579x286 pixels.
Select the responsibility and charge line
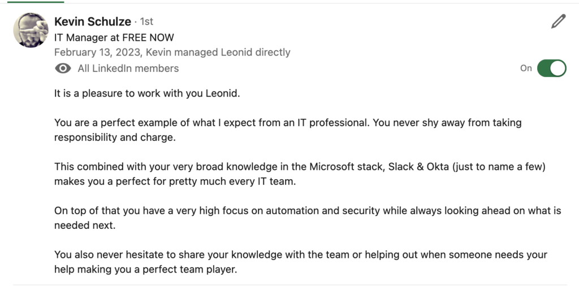115,137
